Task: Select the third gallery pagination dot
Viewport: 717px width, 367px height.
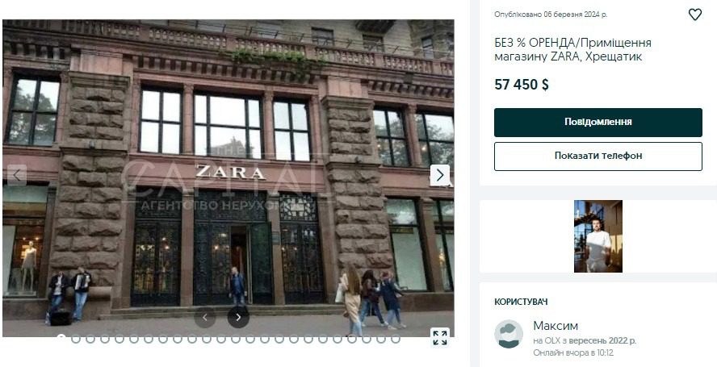Action: pyautogui.click(x=90, y=339)
